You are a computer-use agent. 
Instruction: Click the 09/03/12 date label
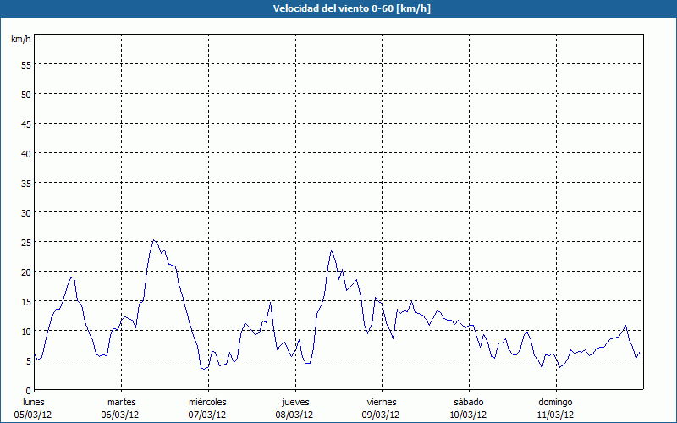382,415
